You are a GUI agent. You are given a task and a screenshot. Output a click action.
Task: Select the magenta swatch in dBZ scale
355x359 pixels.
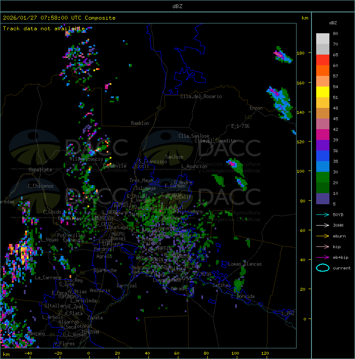pos(323,135)
